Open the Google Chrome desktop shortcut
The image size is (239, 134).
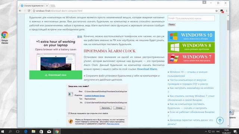(x=5, y=37)
